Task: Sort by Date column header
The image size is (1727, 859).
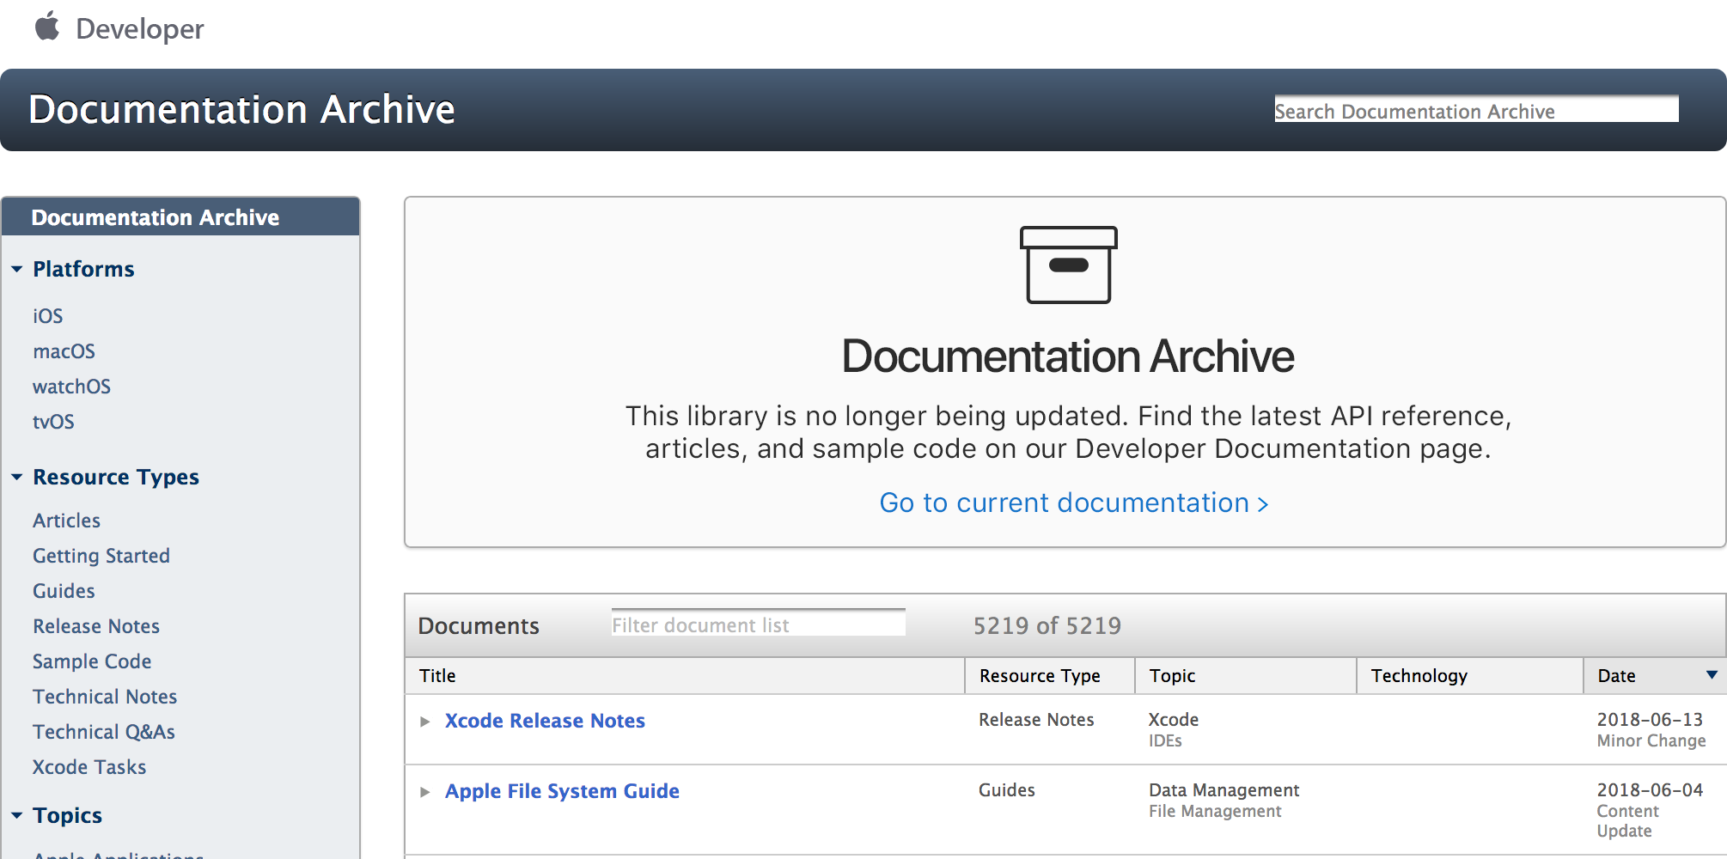Action: [1655, 676]
